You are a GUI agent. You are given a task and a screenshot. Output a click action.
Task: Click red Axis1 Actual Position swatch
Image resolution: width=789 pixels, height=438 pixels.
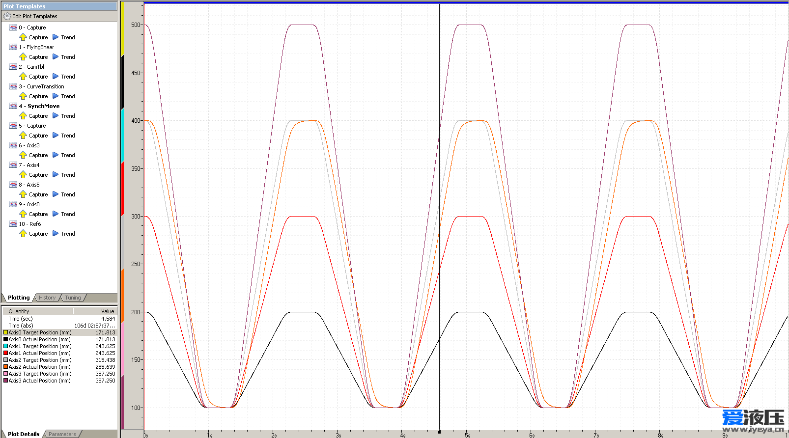[x=6, y=353]
